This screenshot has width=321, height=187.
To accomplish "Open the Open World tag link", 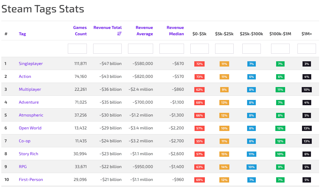I will tap(30, 128).
